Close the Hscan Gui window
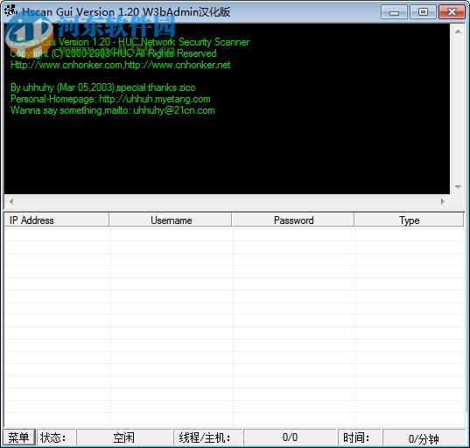The image size is (470, 448). pyautogui.click(x=452, y=12)
